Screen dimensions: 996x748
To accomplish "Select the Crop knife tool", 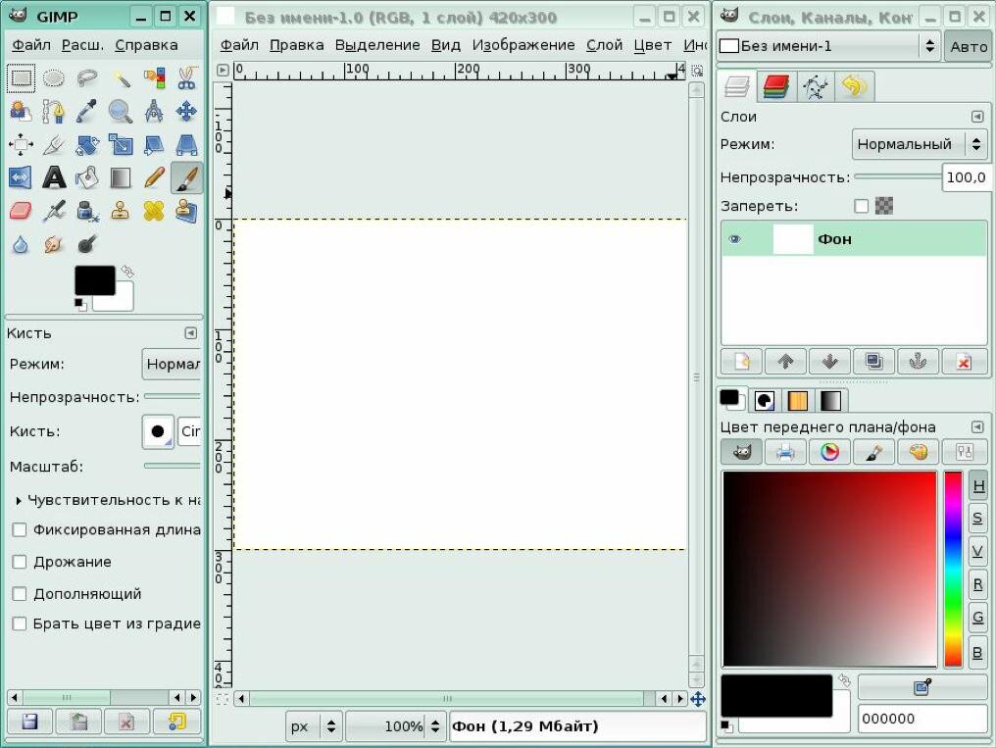I will [x=54, y=145].
